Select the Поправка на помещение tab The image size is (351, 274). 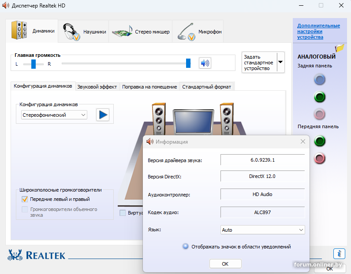(149, 87)
